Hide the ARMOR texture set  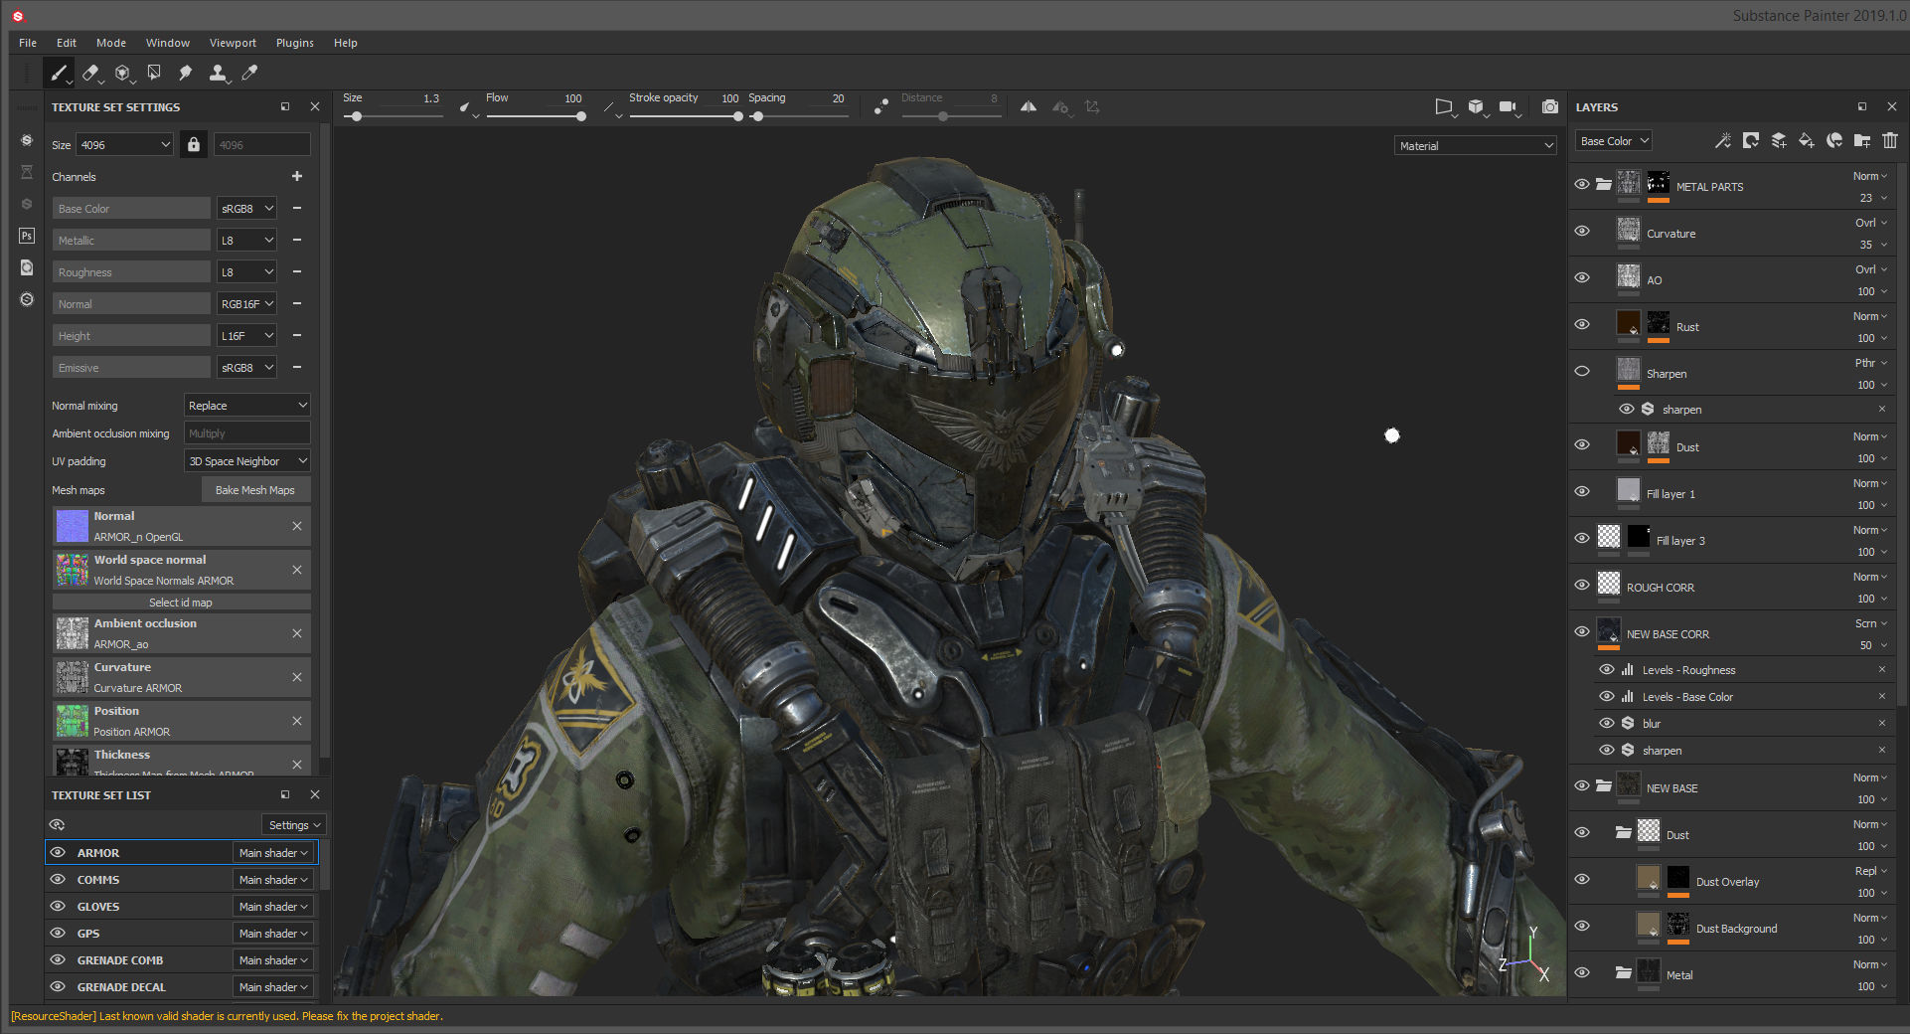58,852
